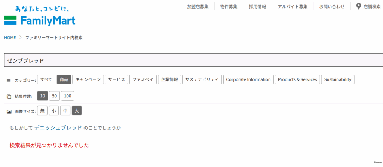Select the サステナビリティ category filter
383x167 pixels.
click(202, 79)
